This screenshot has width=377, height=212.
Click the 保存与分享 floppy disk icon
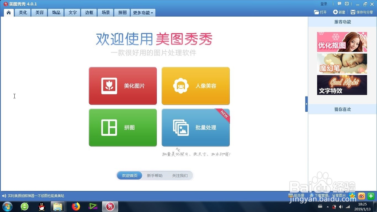(x=353, y=12)
